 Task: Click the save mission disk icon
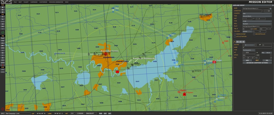click(x=3, y=12)
